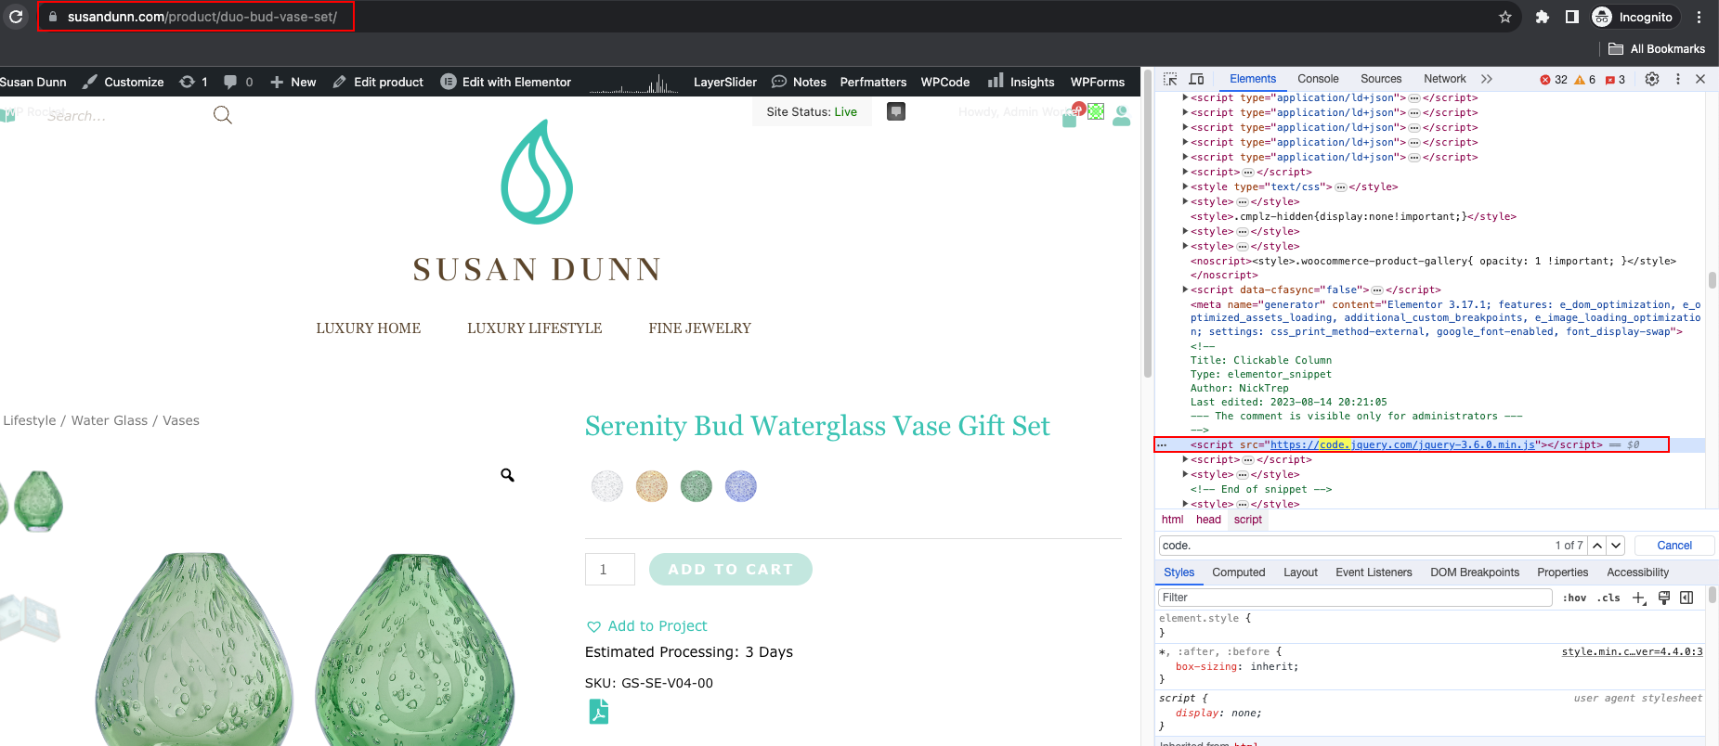Select the gold vase color swatch
The width and height of the screenshot is (1719, 746).
651,486
